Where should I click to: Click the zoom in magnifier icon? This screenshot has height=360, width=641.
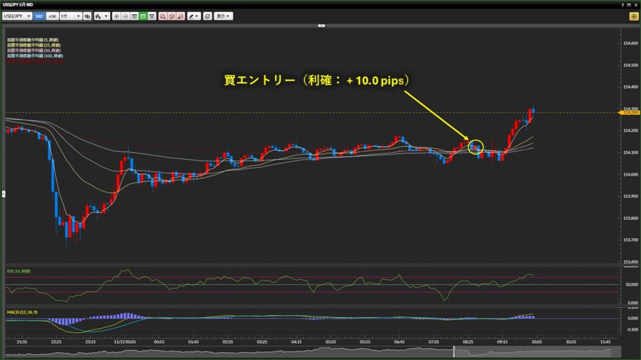coord(116,16)
